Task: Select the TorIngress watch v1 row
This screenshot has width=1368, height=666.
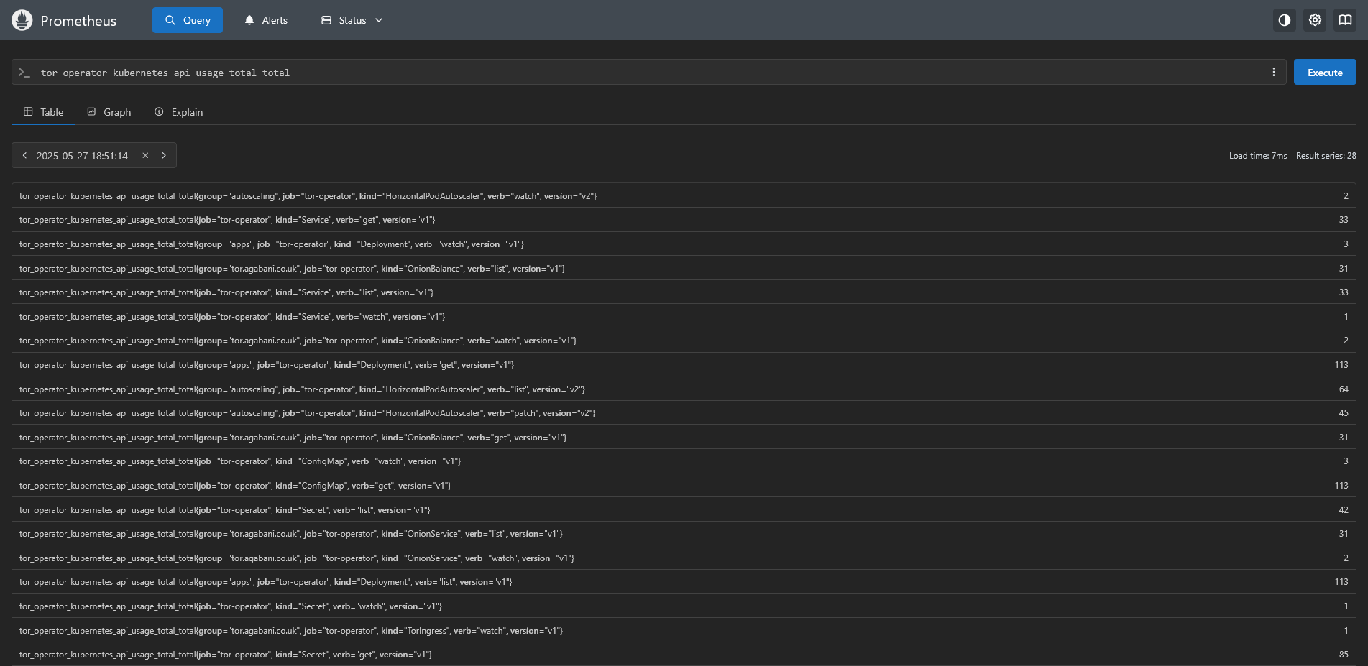Action: (684, 630)
